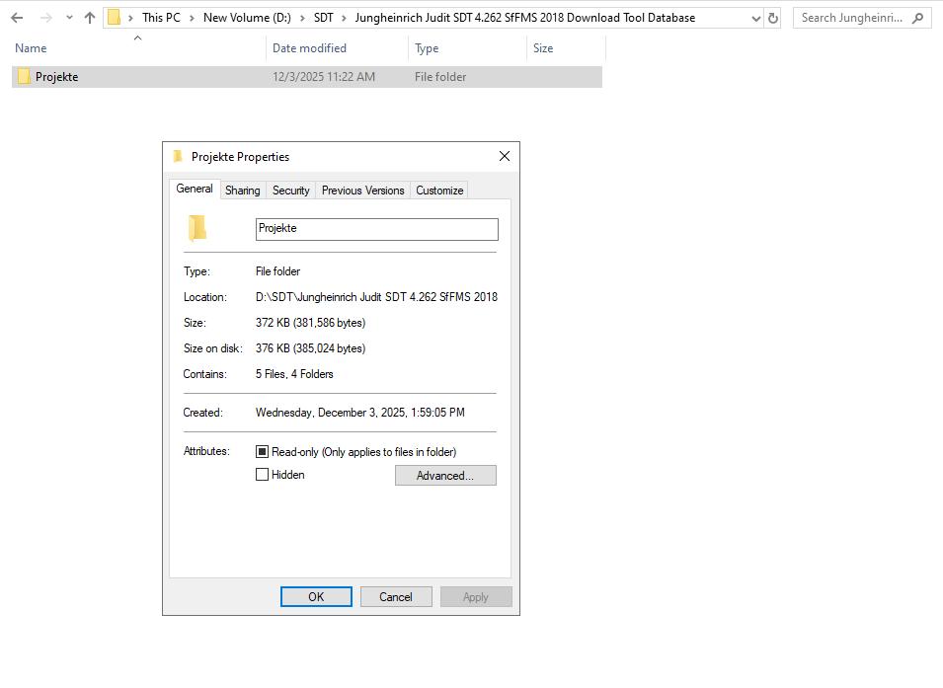Image resolution: width=943 pixels, height=688 pixels.
Task: Open New Volume (D:) breadcrumb
Action: click(x=247, y=18)
